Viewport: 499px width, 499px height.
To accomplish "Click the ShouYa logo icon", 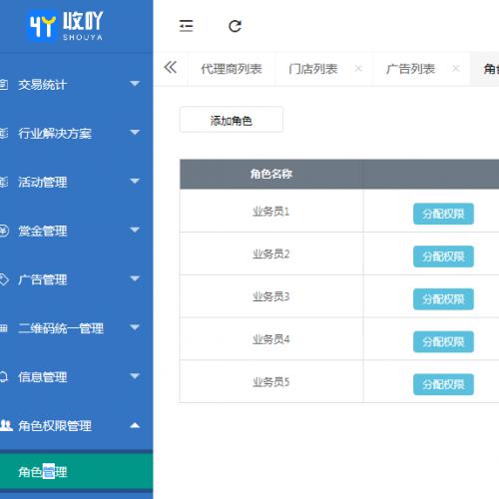I will point(42,26).
